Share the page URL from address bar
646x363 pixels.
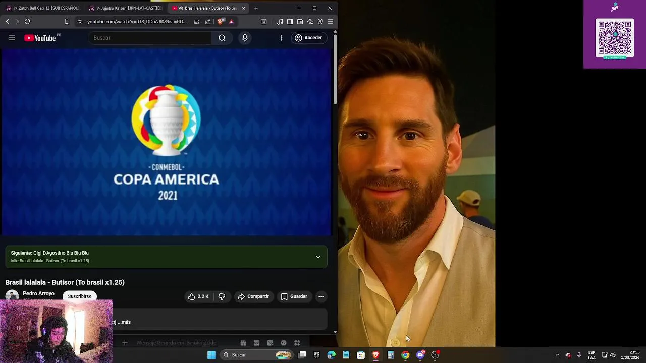pyautogui.click(x=208, y=22)
